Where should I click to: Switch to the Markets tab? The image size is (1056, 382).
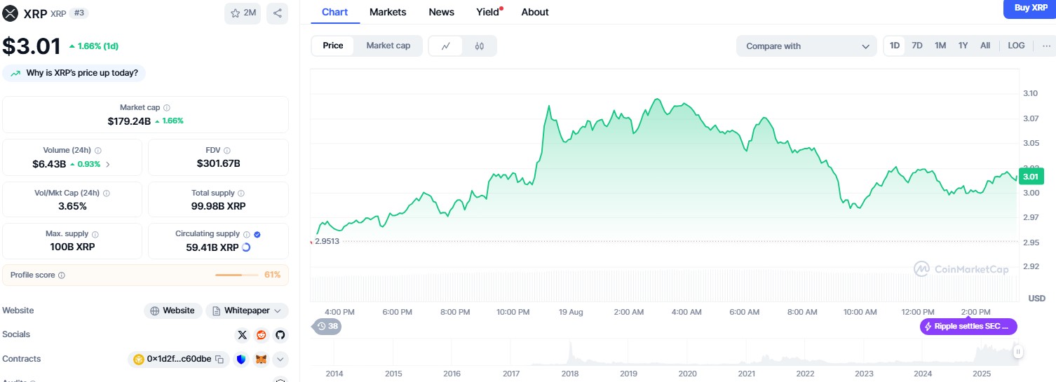(388, 12)
